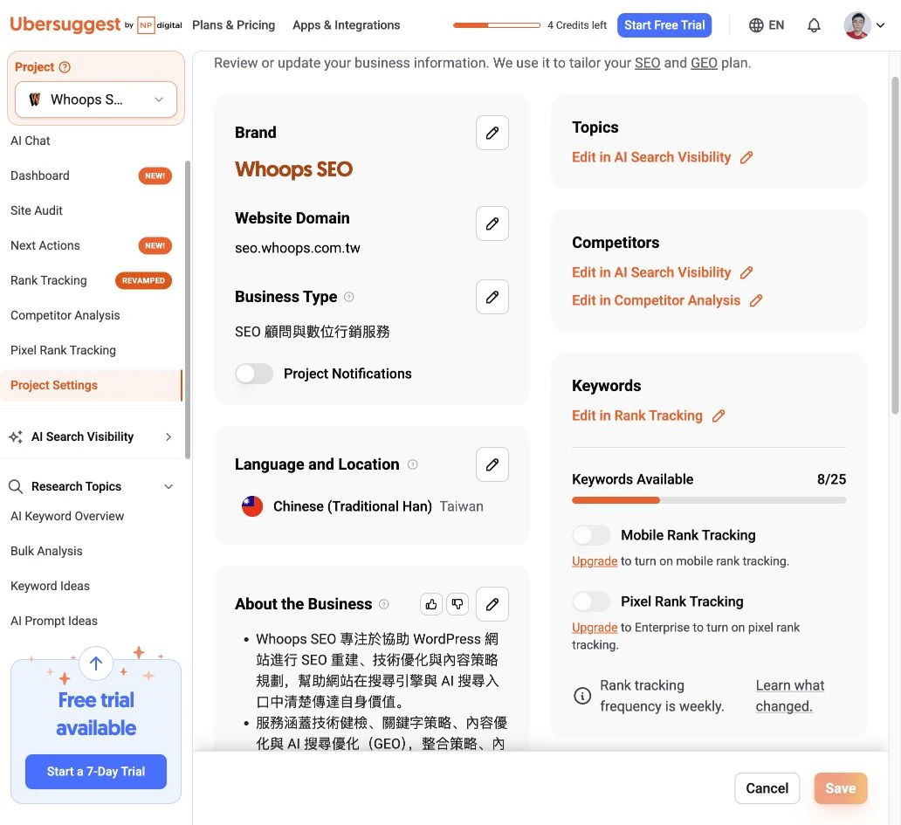Viewport: 901px width, 825px height.
Task: Open the Whoops S... project dropdown
Action: [x=96, y=100]
